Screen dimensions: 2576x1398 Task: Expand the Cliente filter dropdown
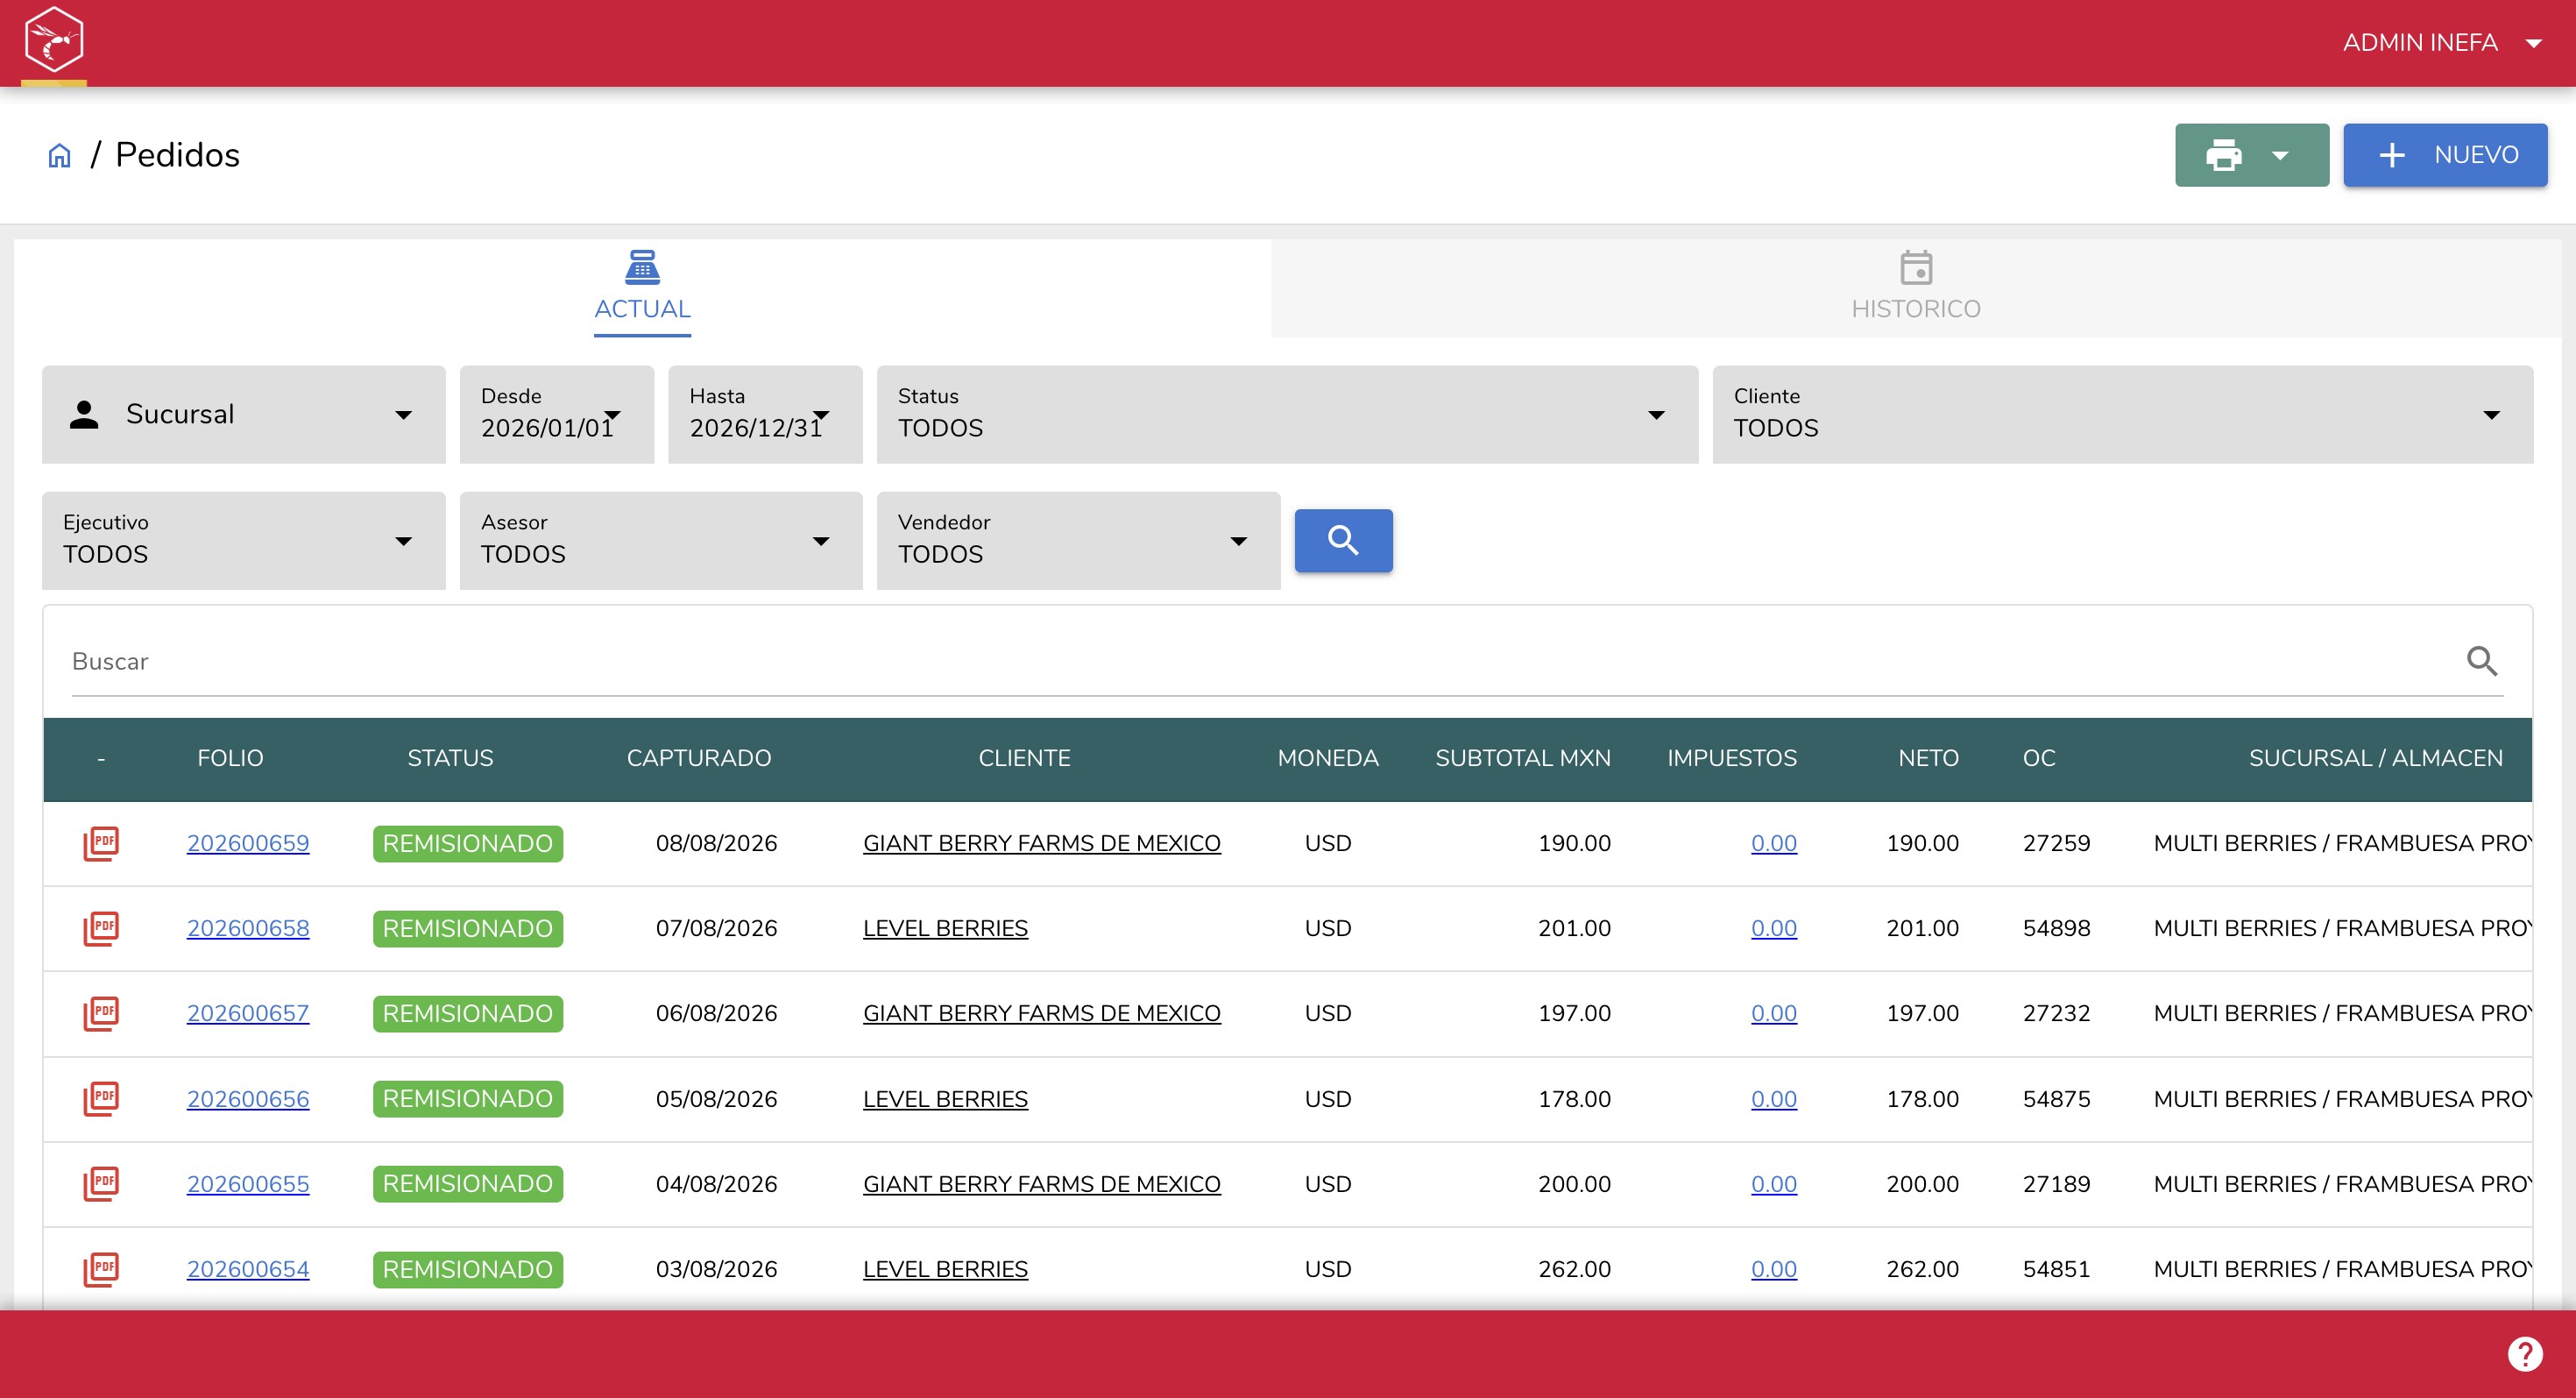point(2122,414)
